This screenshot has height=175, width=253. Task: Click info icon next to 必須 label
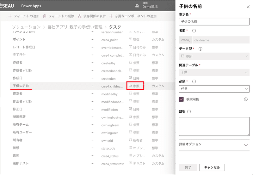click(x=194, y=82)
